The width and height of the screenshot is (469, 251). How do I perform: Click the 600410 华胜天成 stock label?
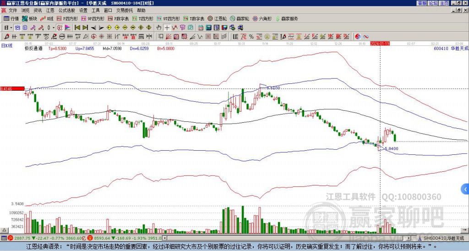point(451,49)
